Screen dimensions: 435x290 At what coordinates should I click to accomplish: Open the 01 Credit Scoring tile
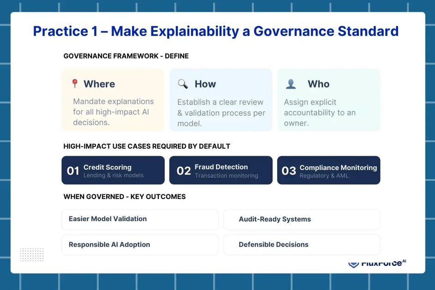tap(113, 170)
